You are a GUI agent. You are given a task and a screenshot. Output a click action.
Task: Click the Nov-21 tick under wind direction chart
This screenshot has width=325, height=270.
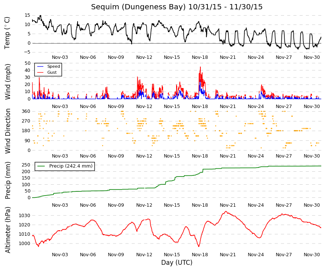pos(228,156)
